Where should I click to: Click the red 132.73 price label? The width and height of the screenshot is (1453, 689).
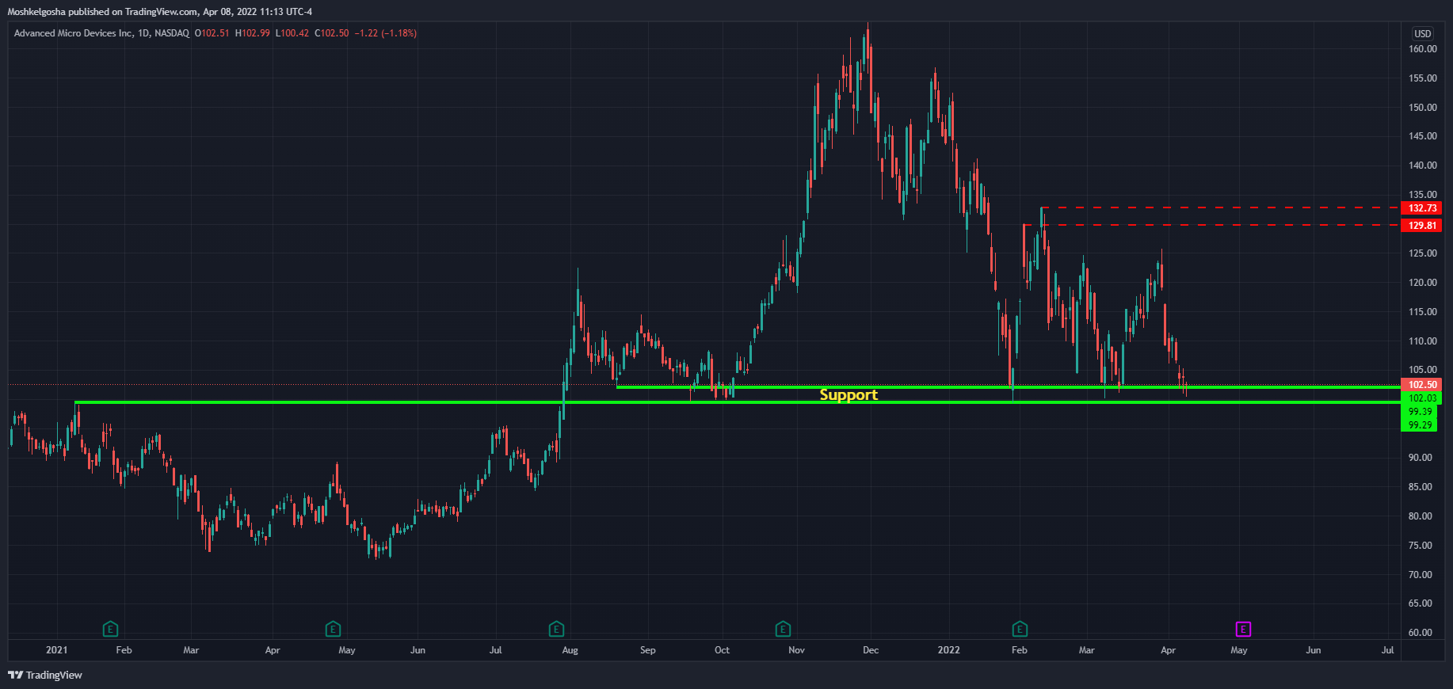[1423, 208]
